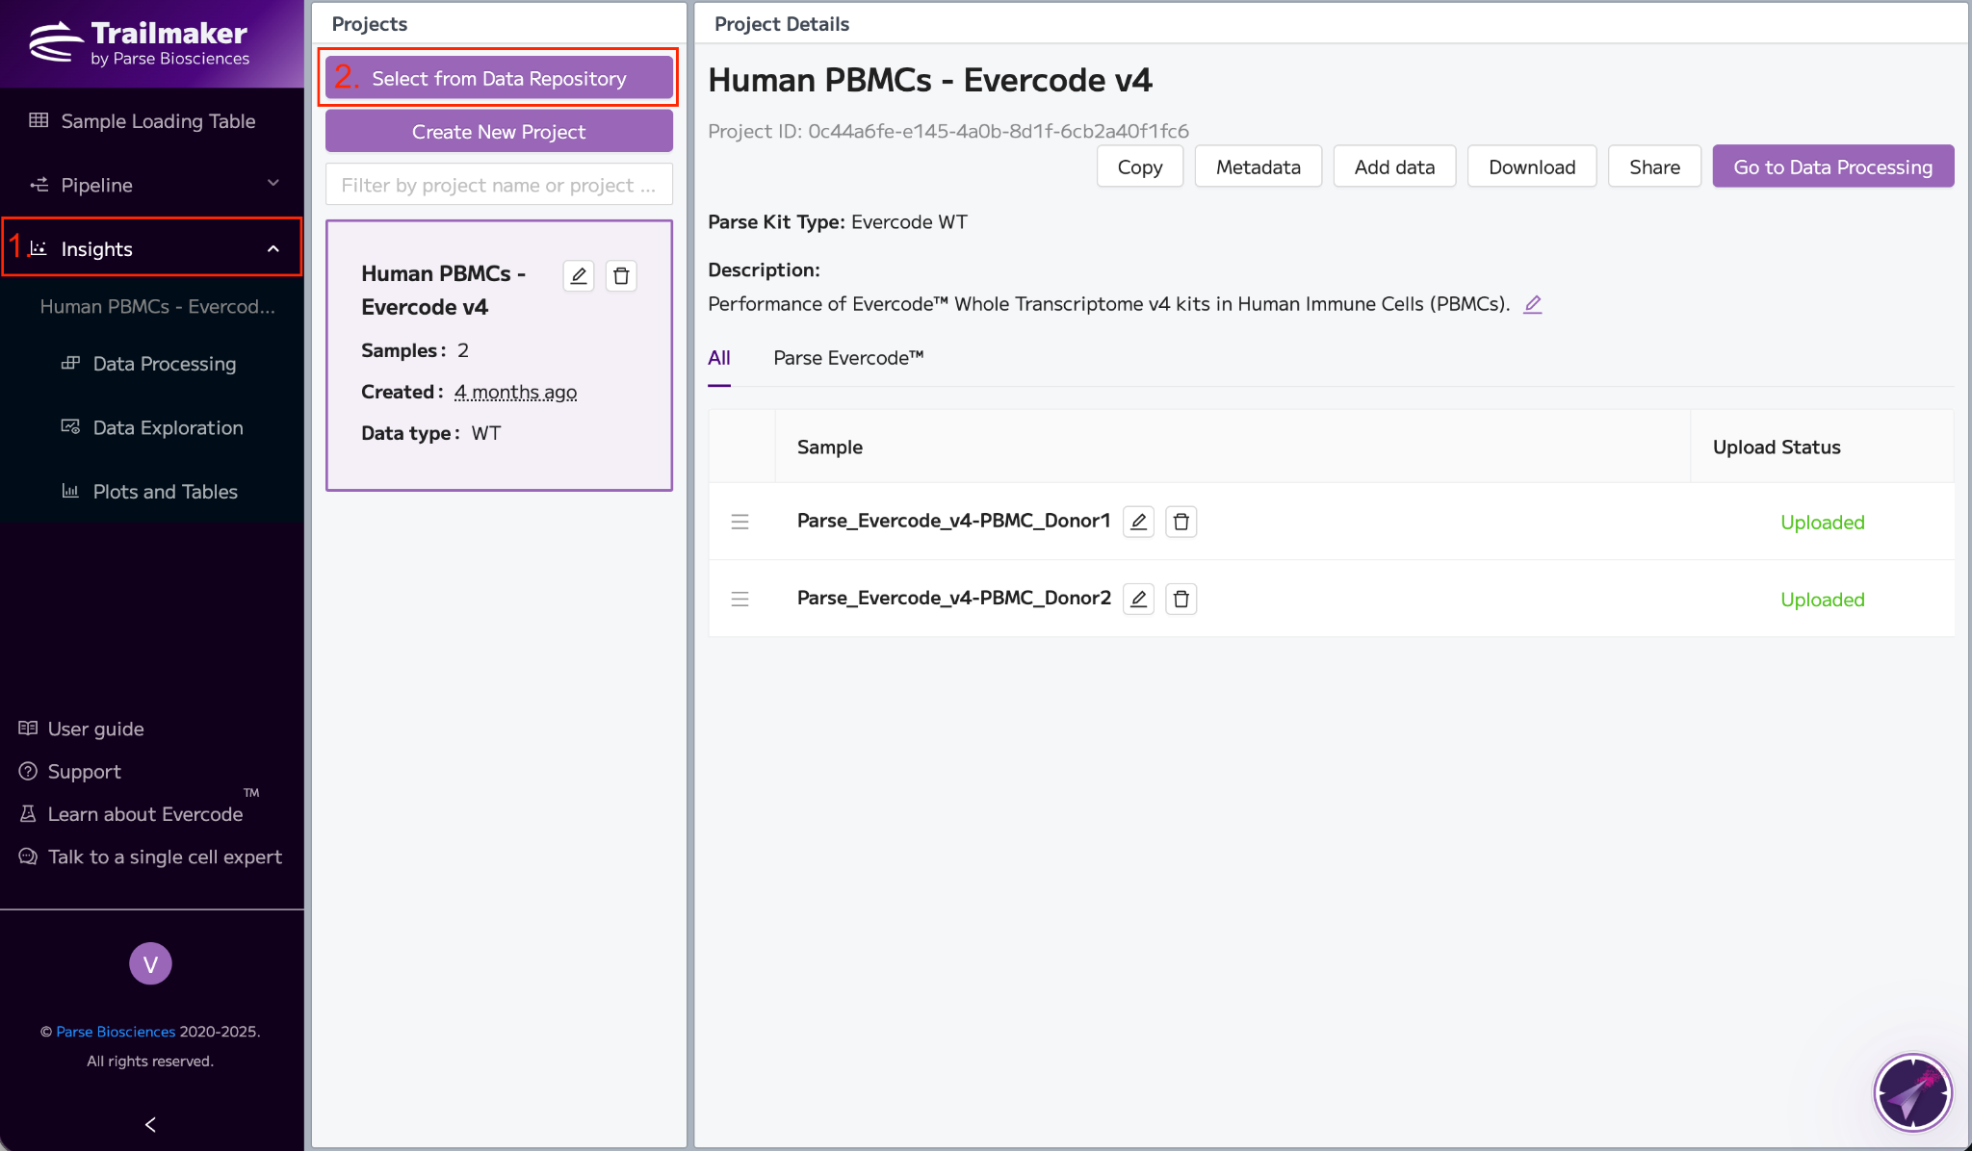Viewport: 1972px width, 1151px height.
Task: Open the user avatar V menu
Action: click(150, 963)
